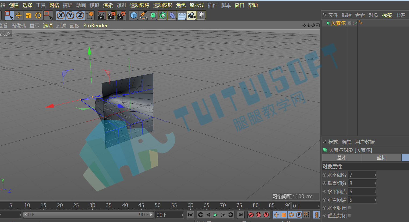Open the generators subdivision surface icon
409x222 pixels.
tap(153, 15)
